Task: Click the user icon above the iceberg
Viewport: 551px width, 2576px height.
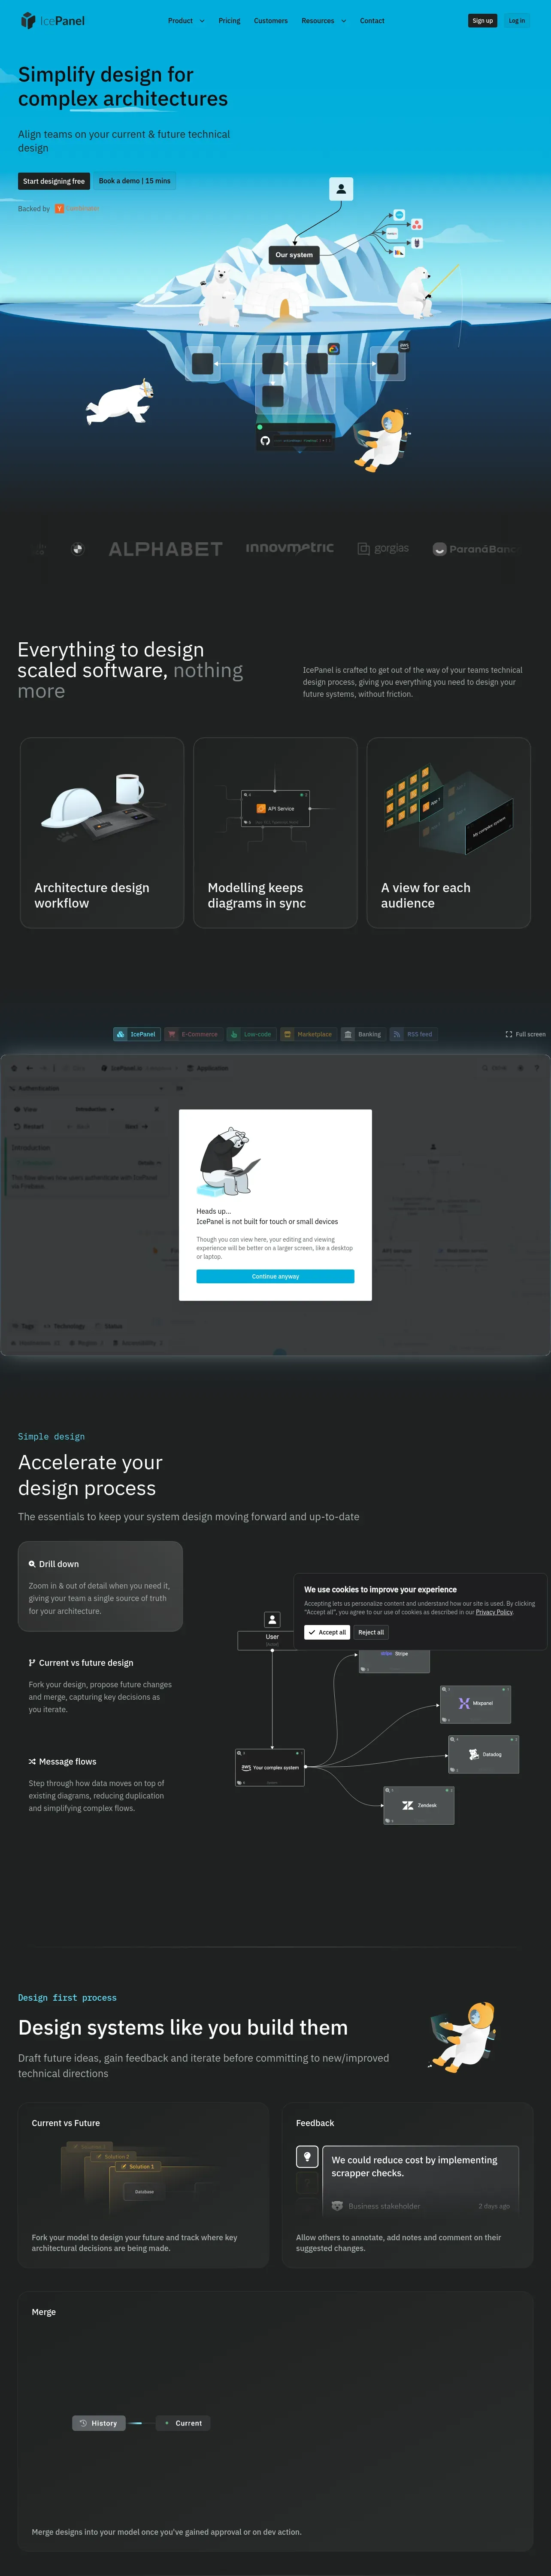Action: [341, 189]
